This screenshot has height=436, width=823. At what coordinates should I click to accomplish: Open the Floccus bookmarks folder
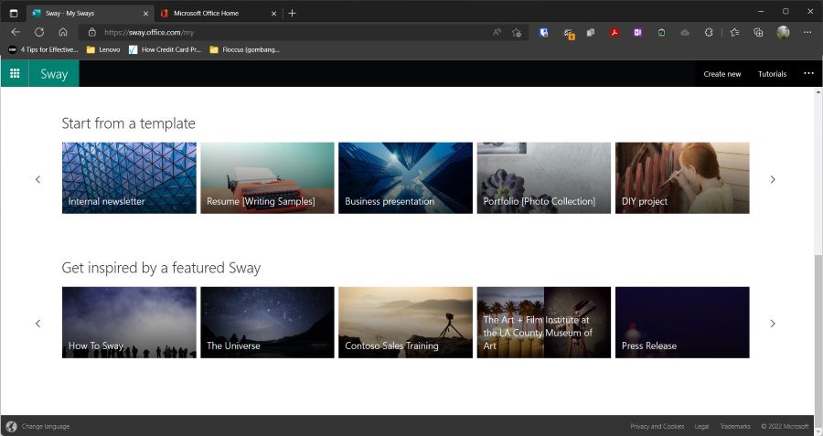244,50
